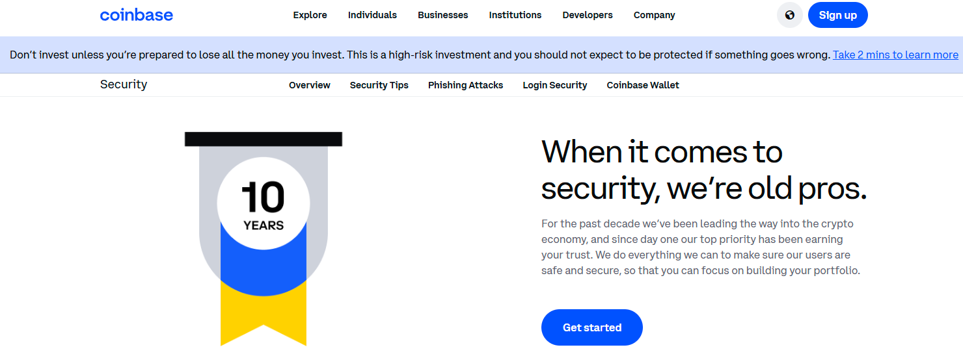Click the blue risk warning banner text

420,55
